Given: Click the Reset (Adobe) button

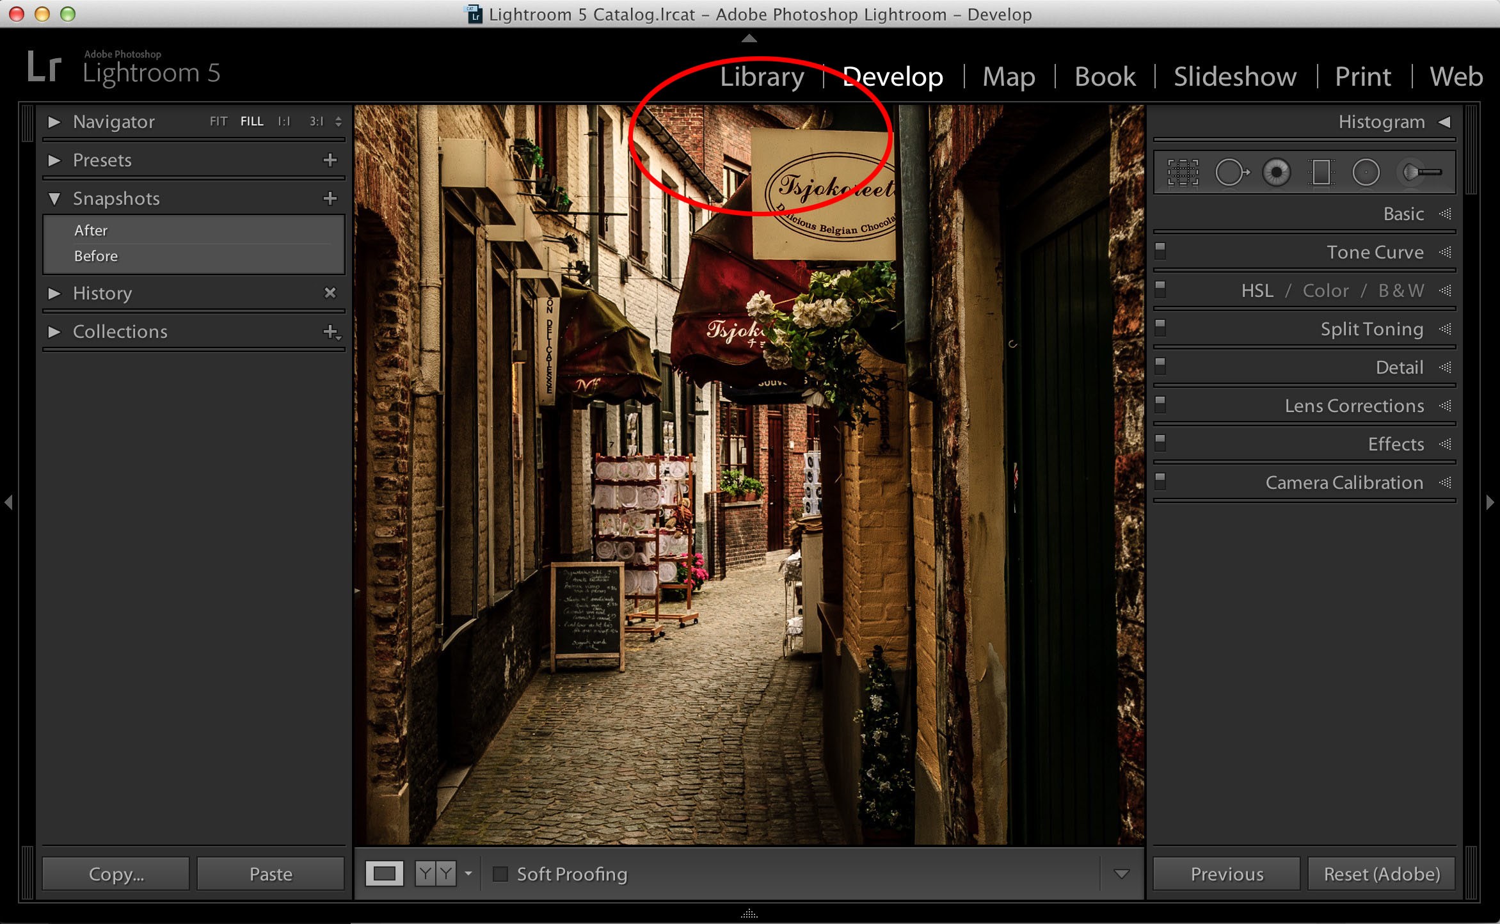Looking at the screenshot, I should [1381, 873].
